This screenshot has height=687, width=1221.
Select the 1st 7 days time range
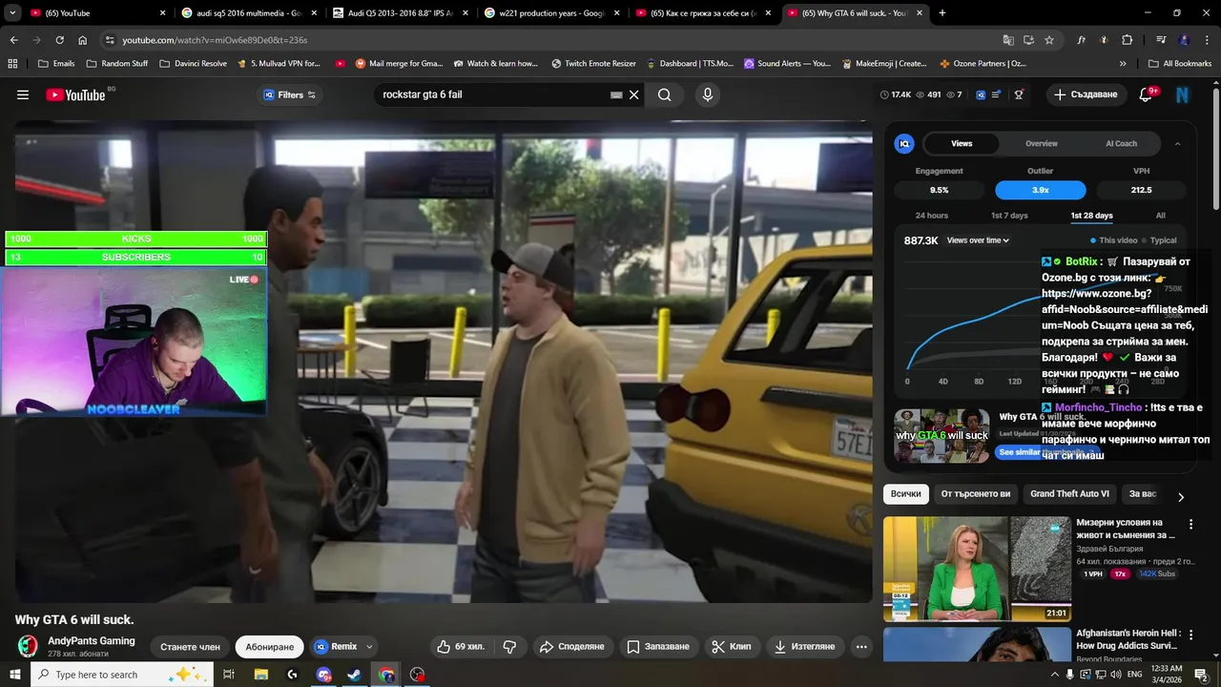pyautogui.click(x=1009, y=216)
